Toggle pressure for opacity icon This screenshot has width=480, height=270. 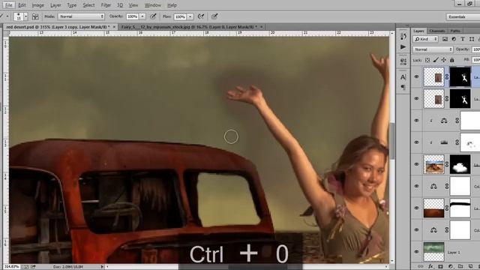(x=153, y=16)
